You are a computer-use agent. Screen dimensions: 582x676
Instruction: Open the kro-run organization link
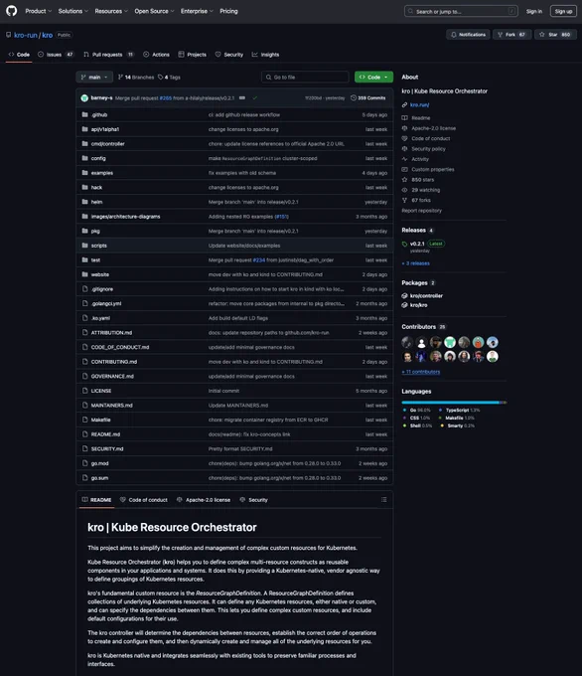tap(26, 35)
